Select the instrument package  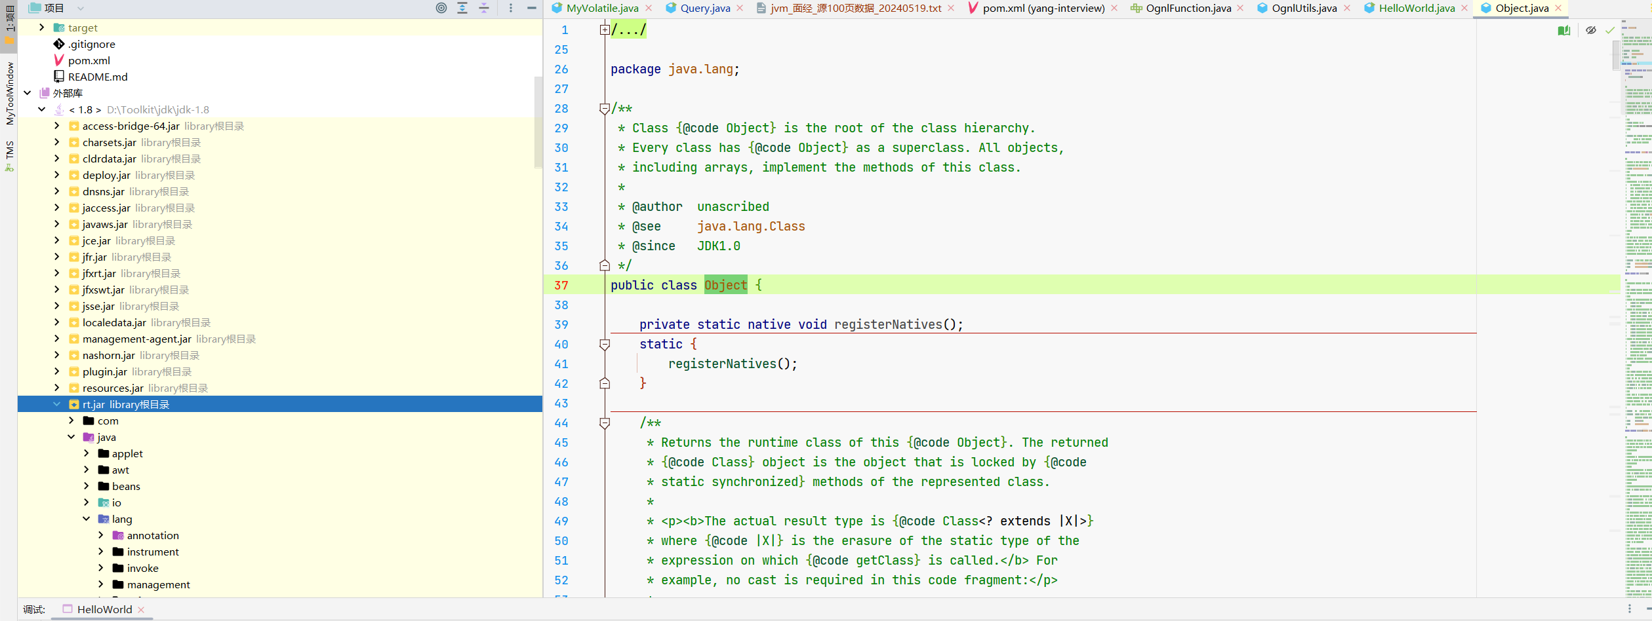click(x=153, y=552)
